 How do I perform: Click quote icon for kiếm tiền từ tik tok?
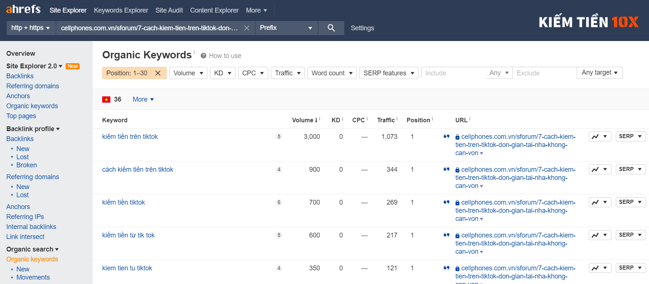point(446,235)
